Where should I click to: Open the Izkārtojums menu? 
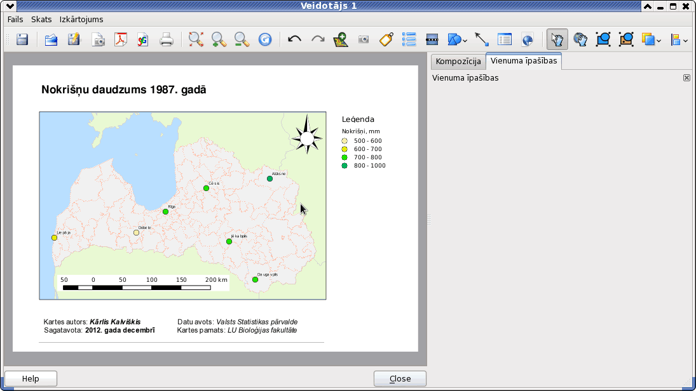(x=81, y=20)
